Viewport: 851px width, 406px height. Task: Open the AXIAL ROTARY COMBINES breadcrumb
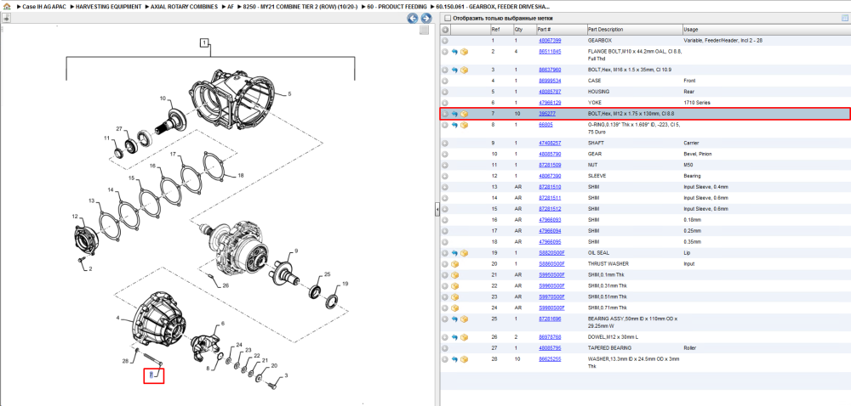coord(185,7)
